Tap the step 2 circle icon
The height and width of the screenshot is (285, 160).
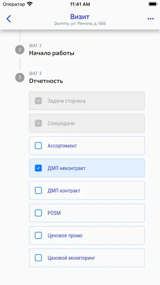coord(20,50)
